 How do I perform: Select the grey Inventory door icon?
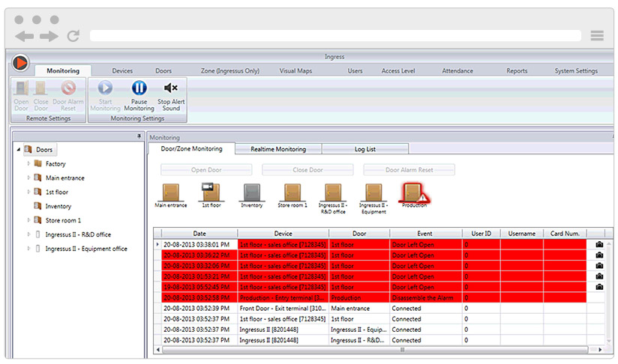[252, 192]
